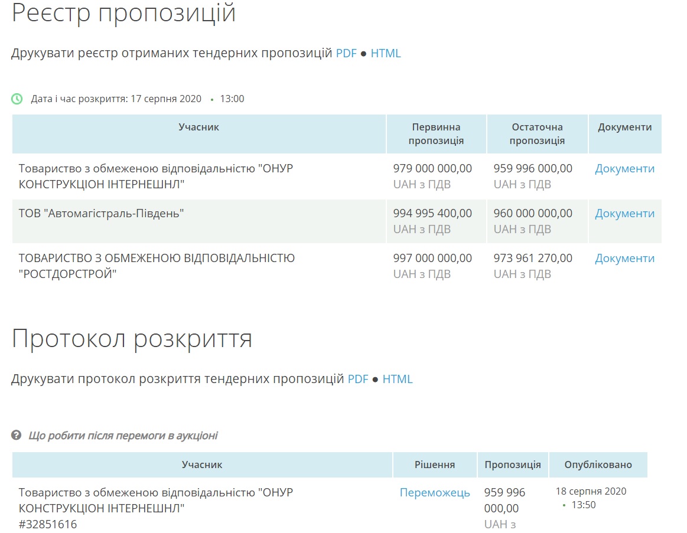Click the Рішення column header
The height and width of the screenshot is (533, 687).
click(x=435, y=465)
